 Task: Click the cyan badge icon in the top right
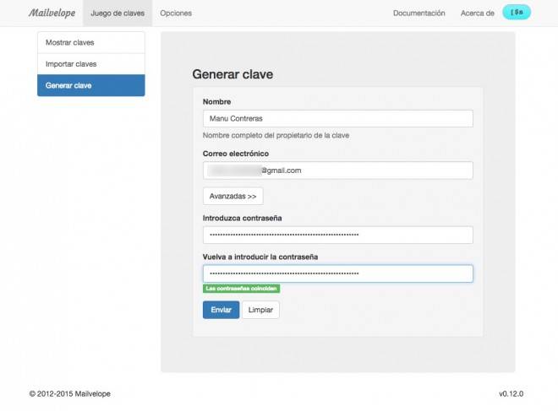[517, 13]
